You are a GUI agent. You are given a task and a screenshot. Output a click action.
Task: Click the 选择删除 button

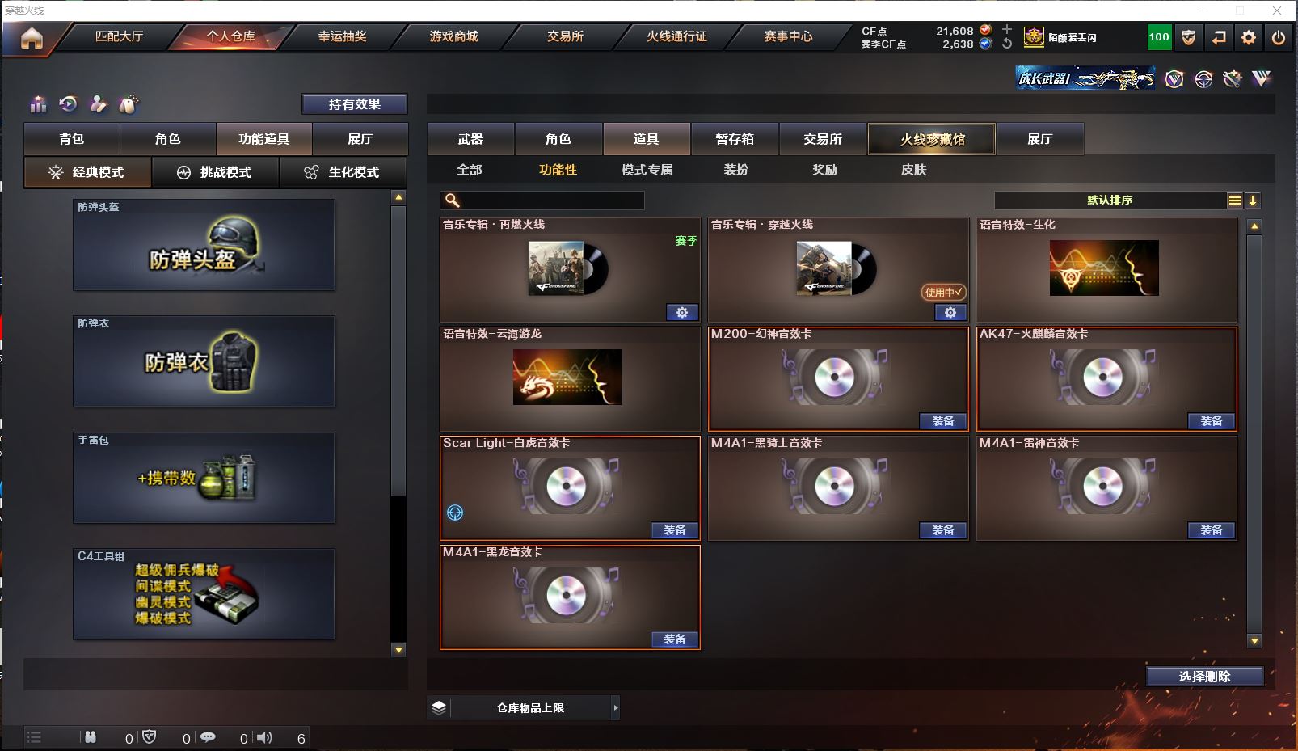(x=1205, y=677)
